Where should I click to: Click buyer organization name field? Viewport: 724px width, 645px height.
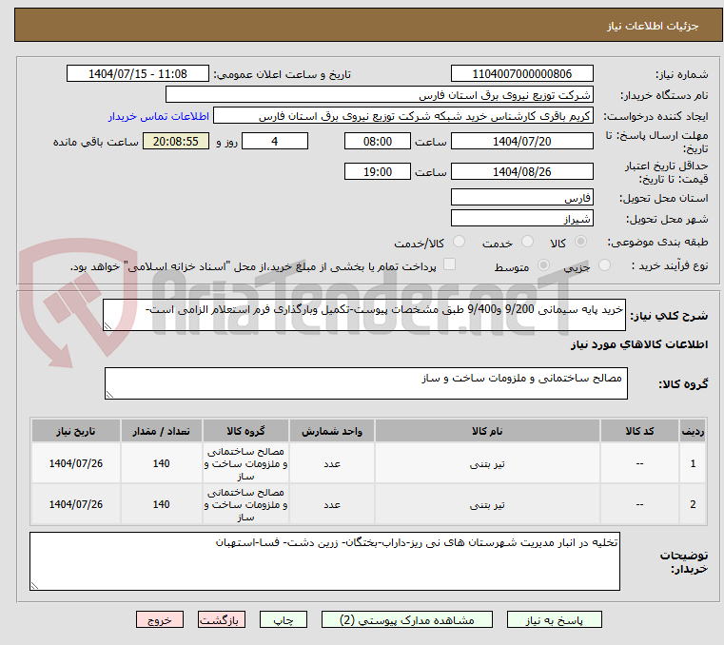coord(379,94)
